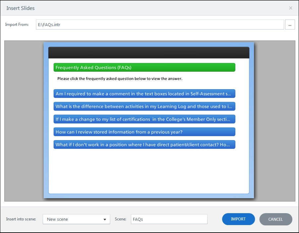Click the 'Scene:' label

tap(121, 219)
